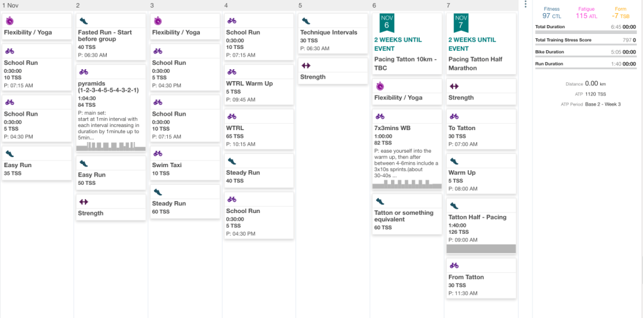This screenshot has height=318, width=643.
Task: Open the weekly summary three-dot menu
Action: tap(525, 5)
